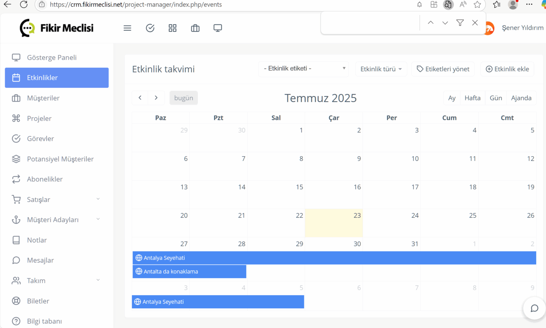Open Şener Yıldırım user profile menu
This screenshot has width=546, height=328.
tap(522, 28)
